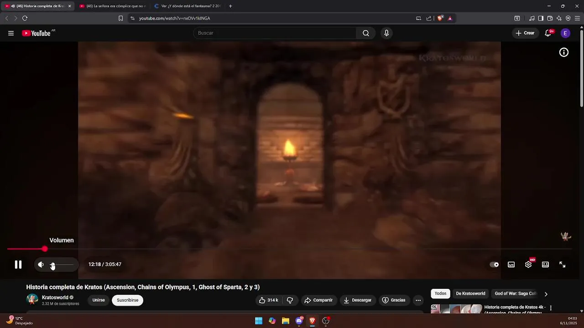
Task: Click the magnifier search button
Action: click(366, 33)
